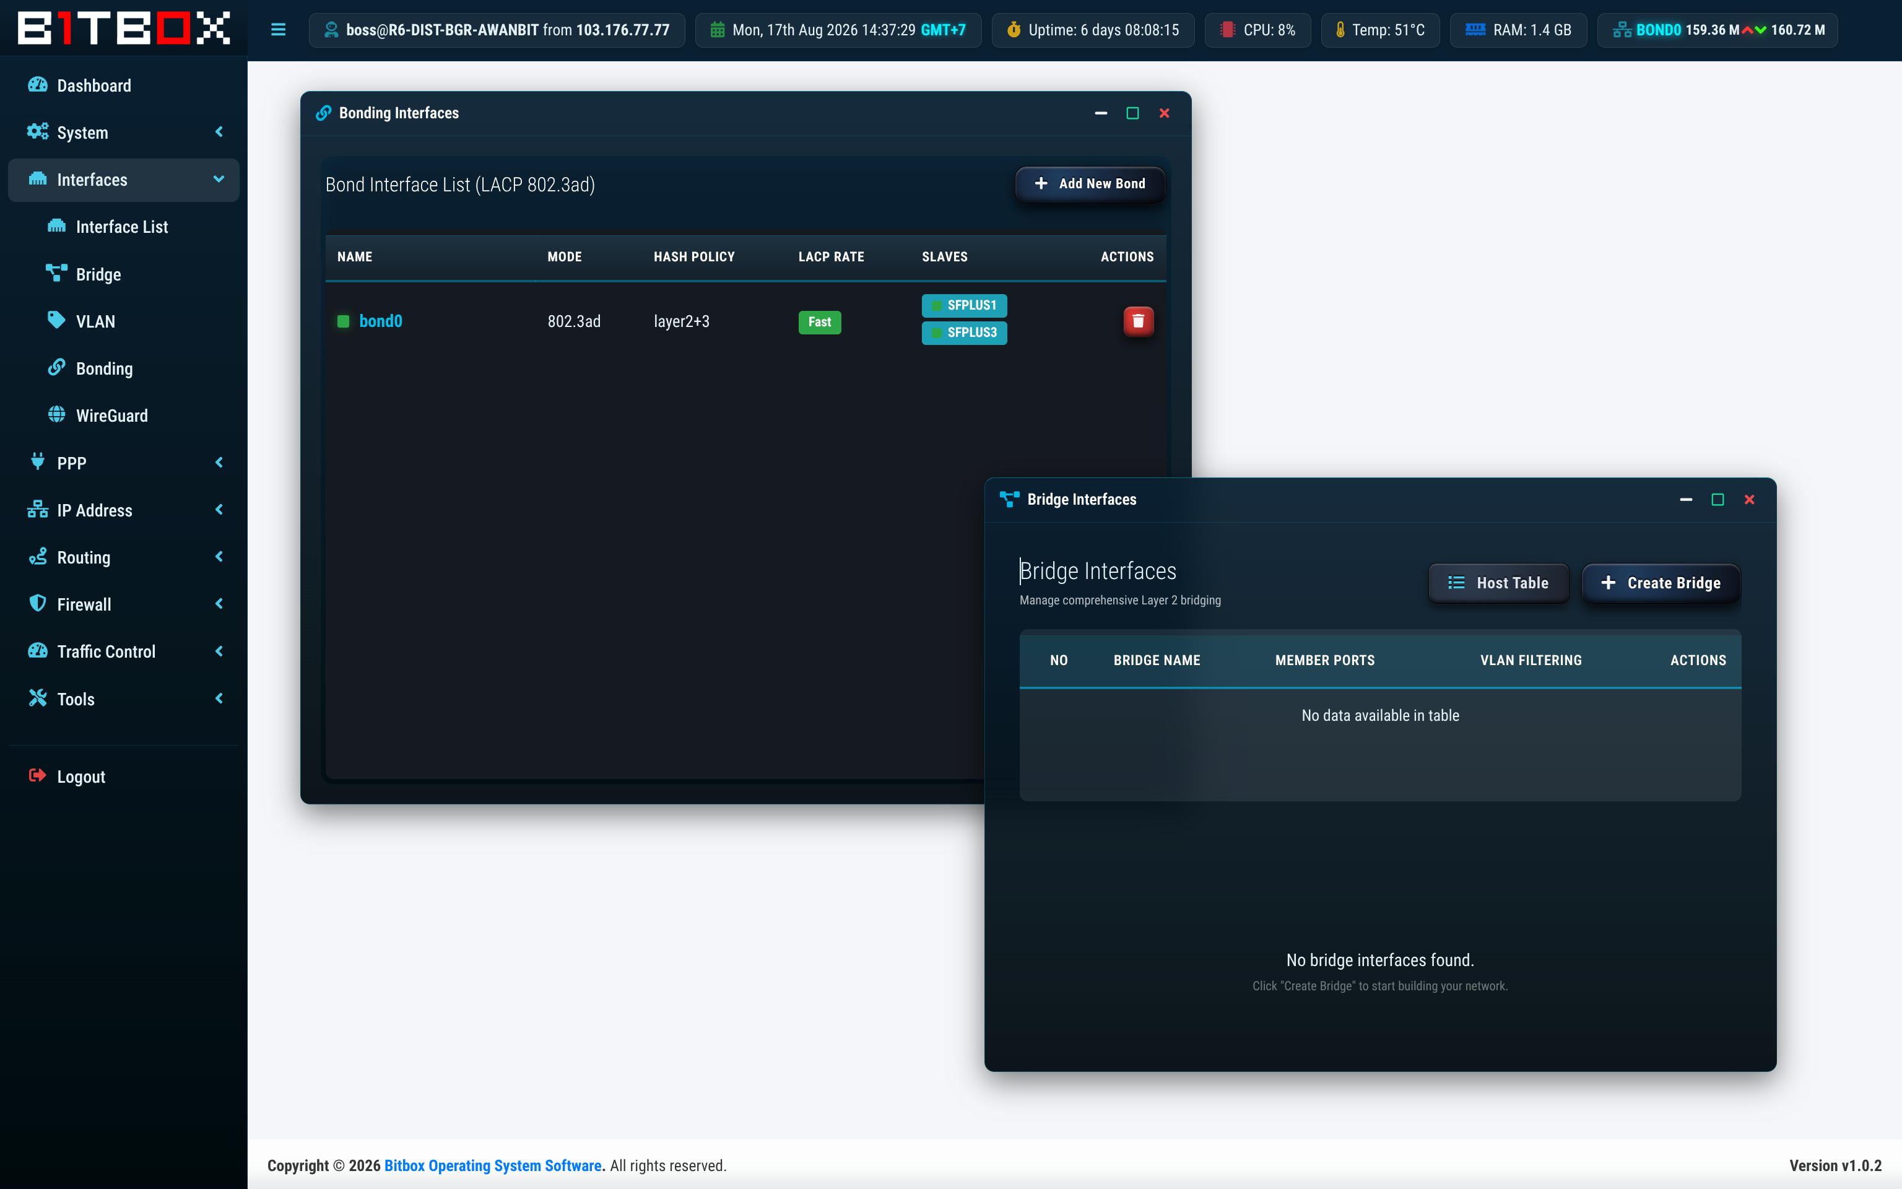
Task: Expand the Traffic Control menu chevron
Action: [219, 651]
